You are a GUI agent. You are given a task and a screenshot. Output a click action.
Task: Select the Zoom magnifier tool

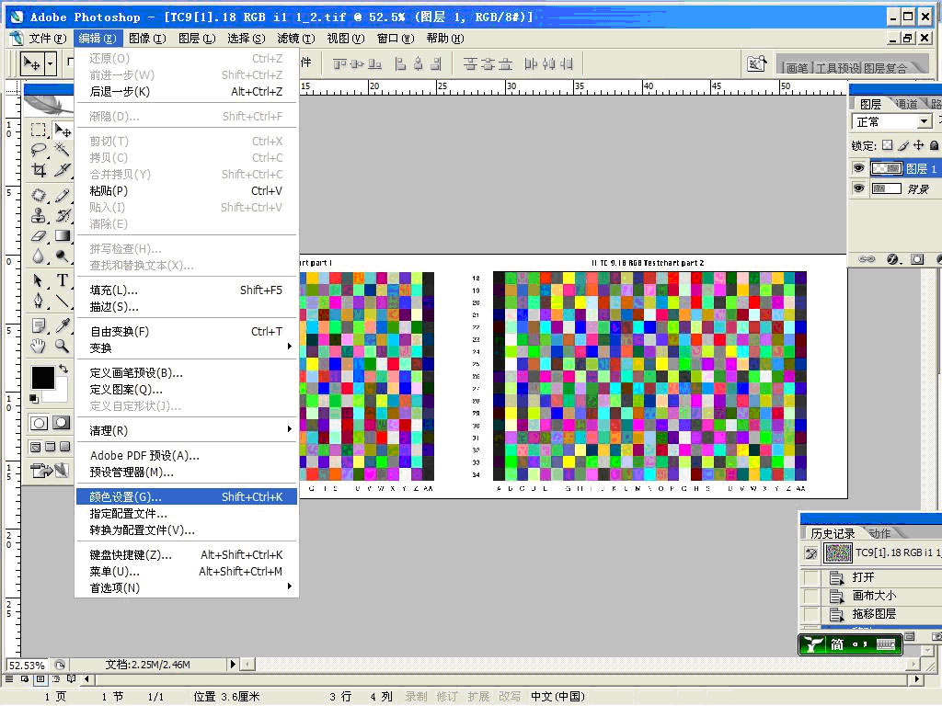[62, 346]
